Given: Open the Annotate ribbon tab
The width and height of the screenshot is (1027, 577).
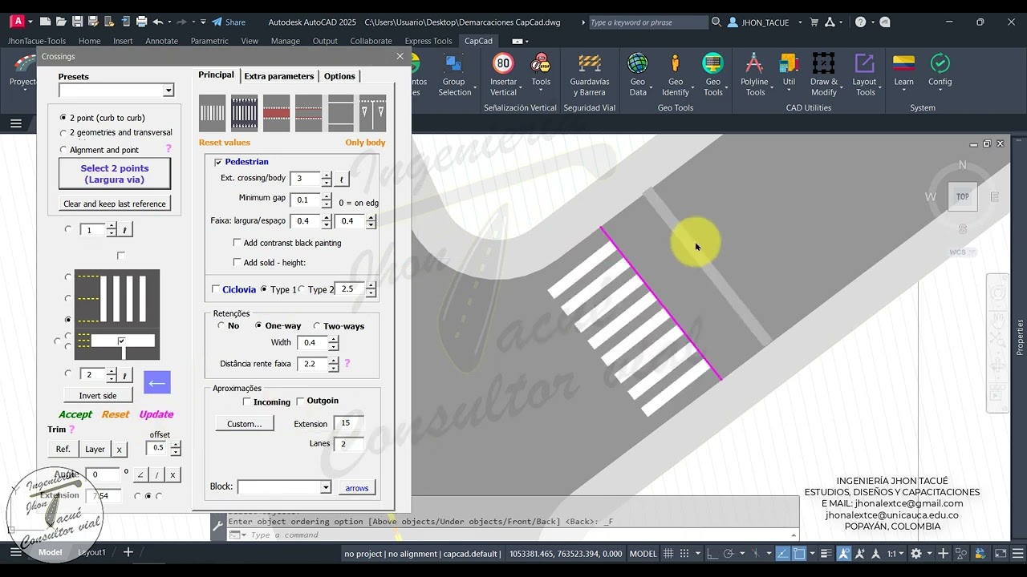Looking at the screenshot, I should [161, 41].
